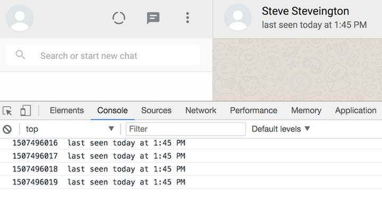
Task: Open Steve Steveington's profile picture
Action: 238,18
